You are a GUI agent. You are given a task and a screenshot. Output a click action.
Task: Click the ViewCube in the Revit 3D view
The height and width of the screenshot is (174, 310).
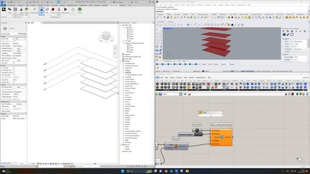click(106, 36)
